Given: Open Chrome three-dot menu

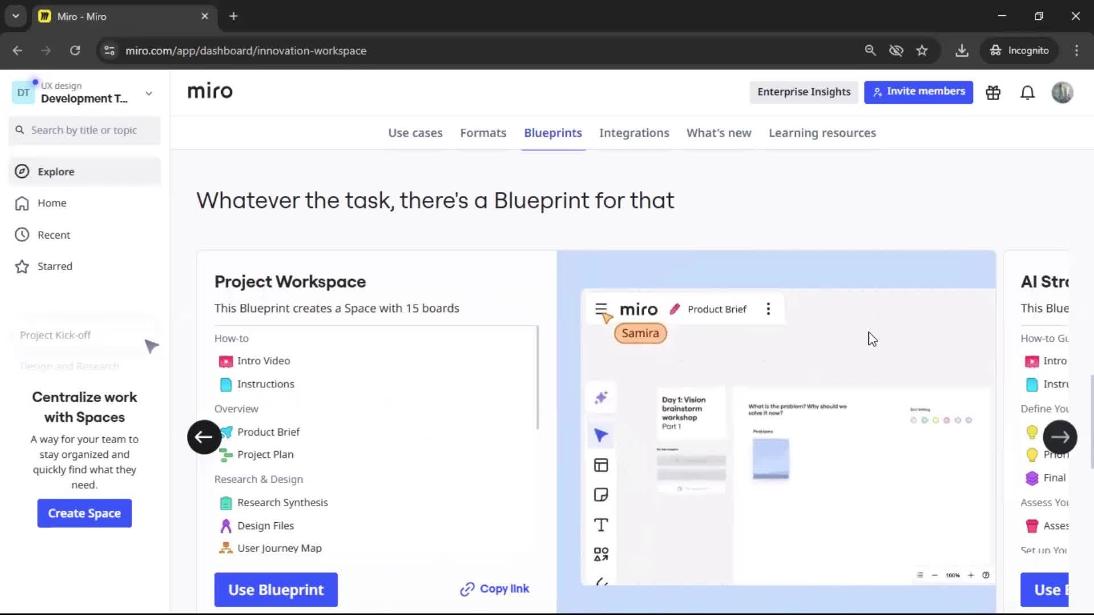Looking at the screenshot, I should pos(1076,51).
